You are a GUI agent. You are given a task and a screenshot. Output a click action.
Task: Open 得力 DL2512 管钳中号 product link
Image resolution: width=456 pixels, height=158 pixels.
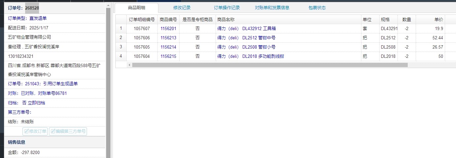[246, 38]
